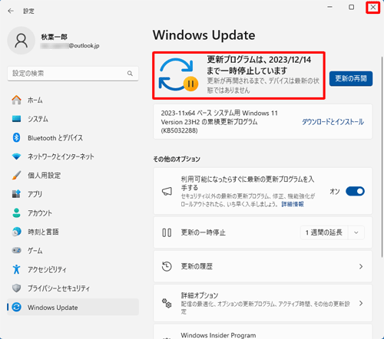Open プライバシーとセキュリティ settings
The image size is (384, 339).
[x=73, y=288]
